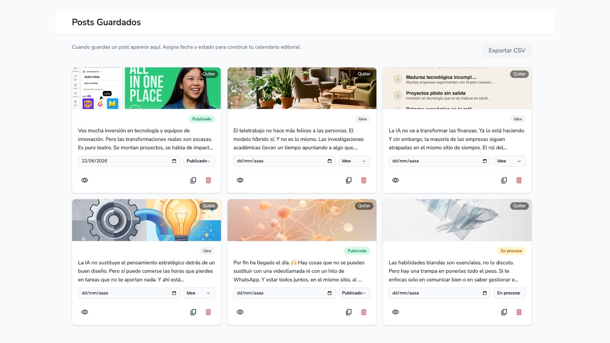610x343 pixels.
Task: Click Idea badge on 'La IA no sustituye' card
Action: [x=207, y=251]
